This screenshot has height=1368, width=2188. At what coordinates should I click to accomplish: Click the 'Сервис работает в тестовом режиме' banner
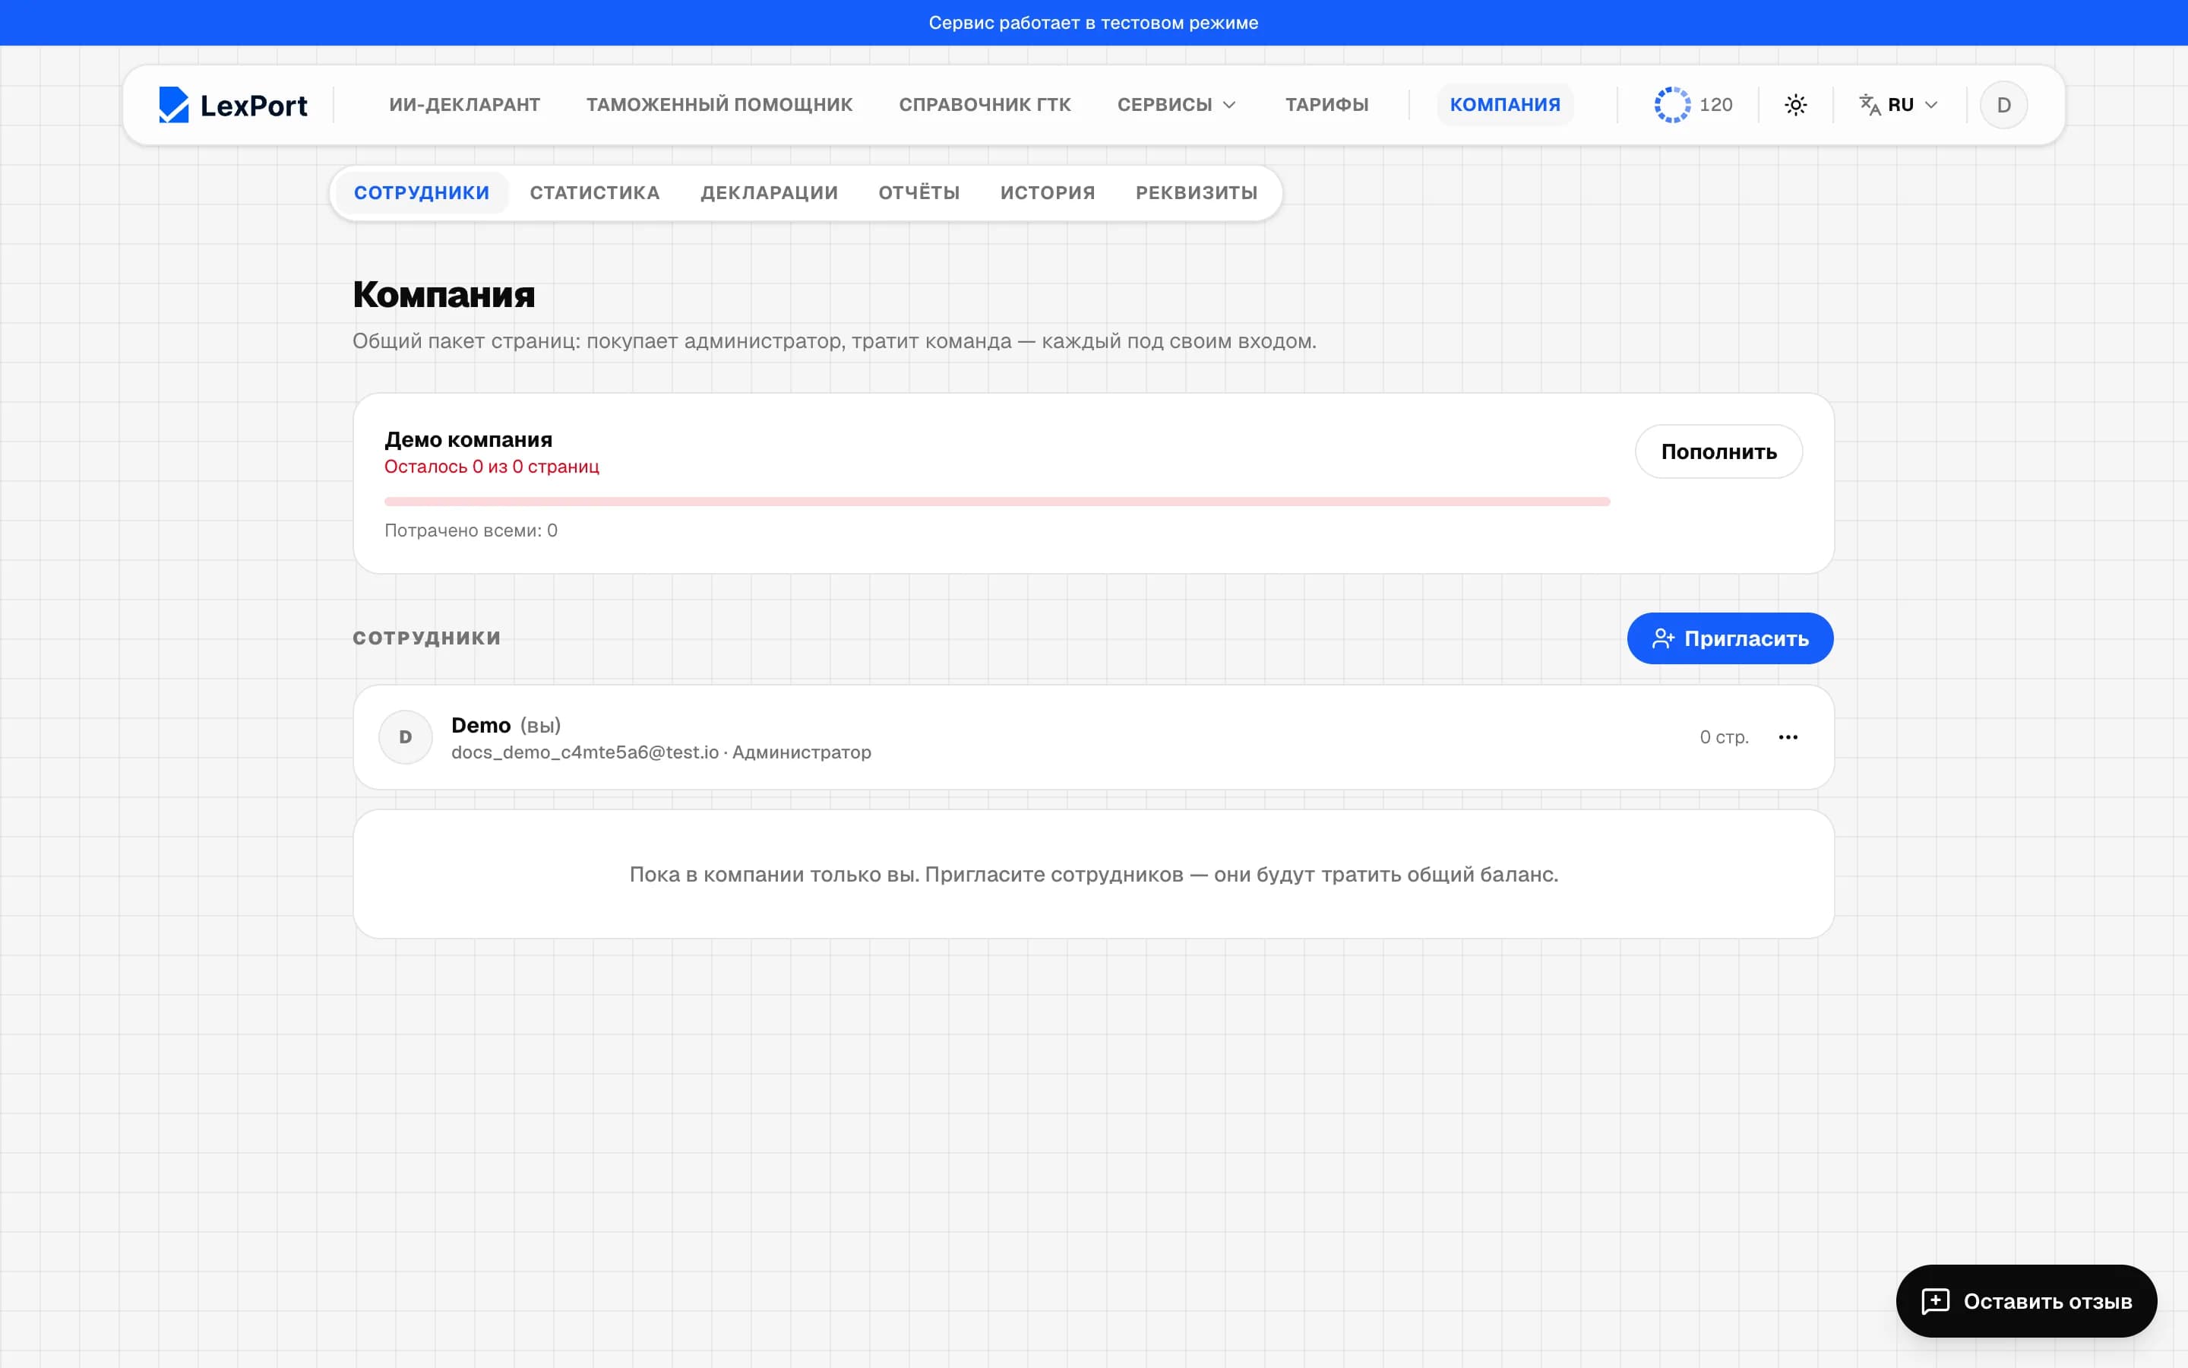1094,23
